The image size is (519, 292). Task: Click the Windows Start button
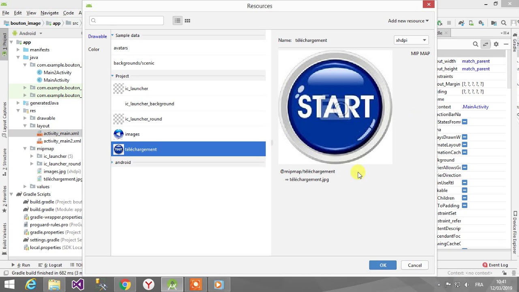9,285
